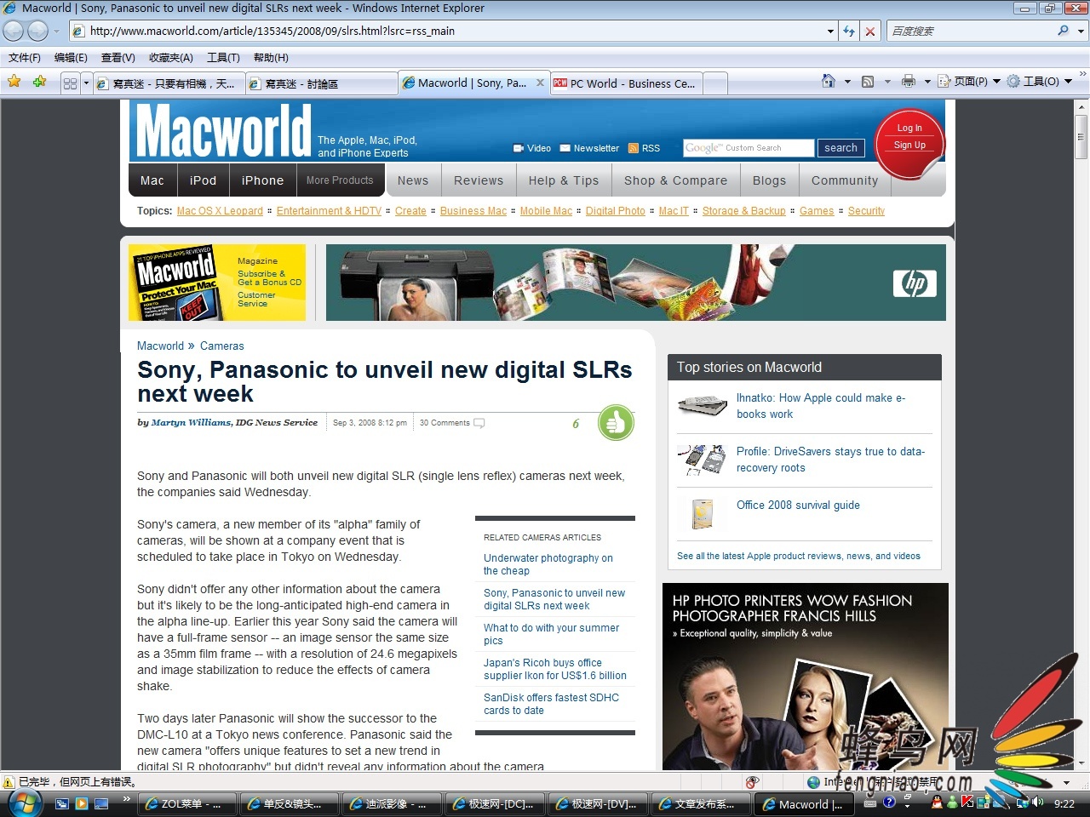Open the 帮助(H) help menu

(271, 58)
